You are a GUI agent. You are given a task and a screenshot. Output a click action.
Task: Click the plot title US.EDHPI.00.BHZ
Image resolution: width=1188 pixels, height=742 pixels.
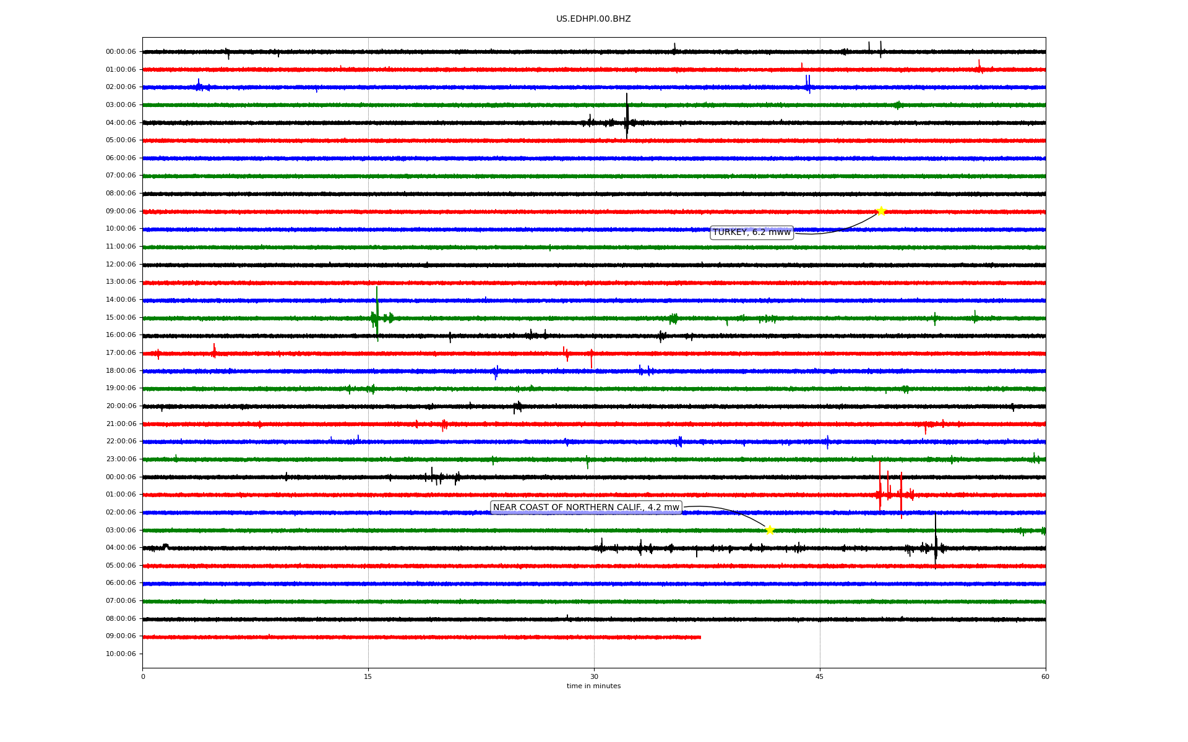tap(593, 19)
